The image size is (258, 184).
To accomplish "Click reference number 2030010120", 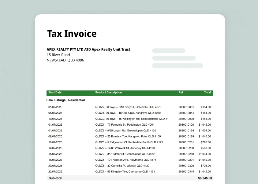I will tap(186, 125).
